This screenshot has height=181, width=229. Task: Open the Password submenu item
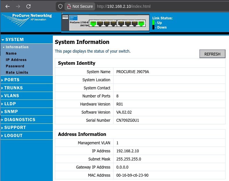15,66
